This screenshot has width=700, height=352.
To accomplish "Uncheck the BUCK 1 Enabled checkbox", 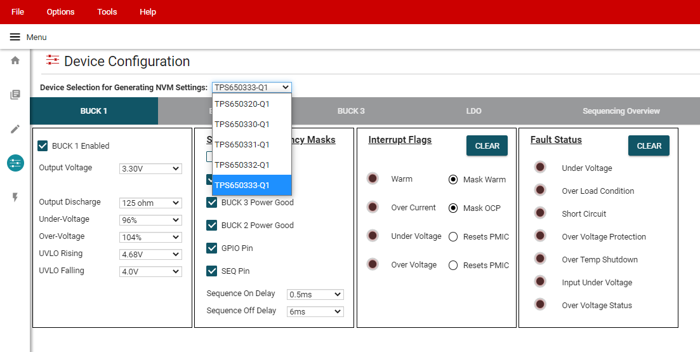I will click(43, 146).
